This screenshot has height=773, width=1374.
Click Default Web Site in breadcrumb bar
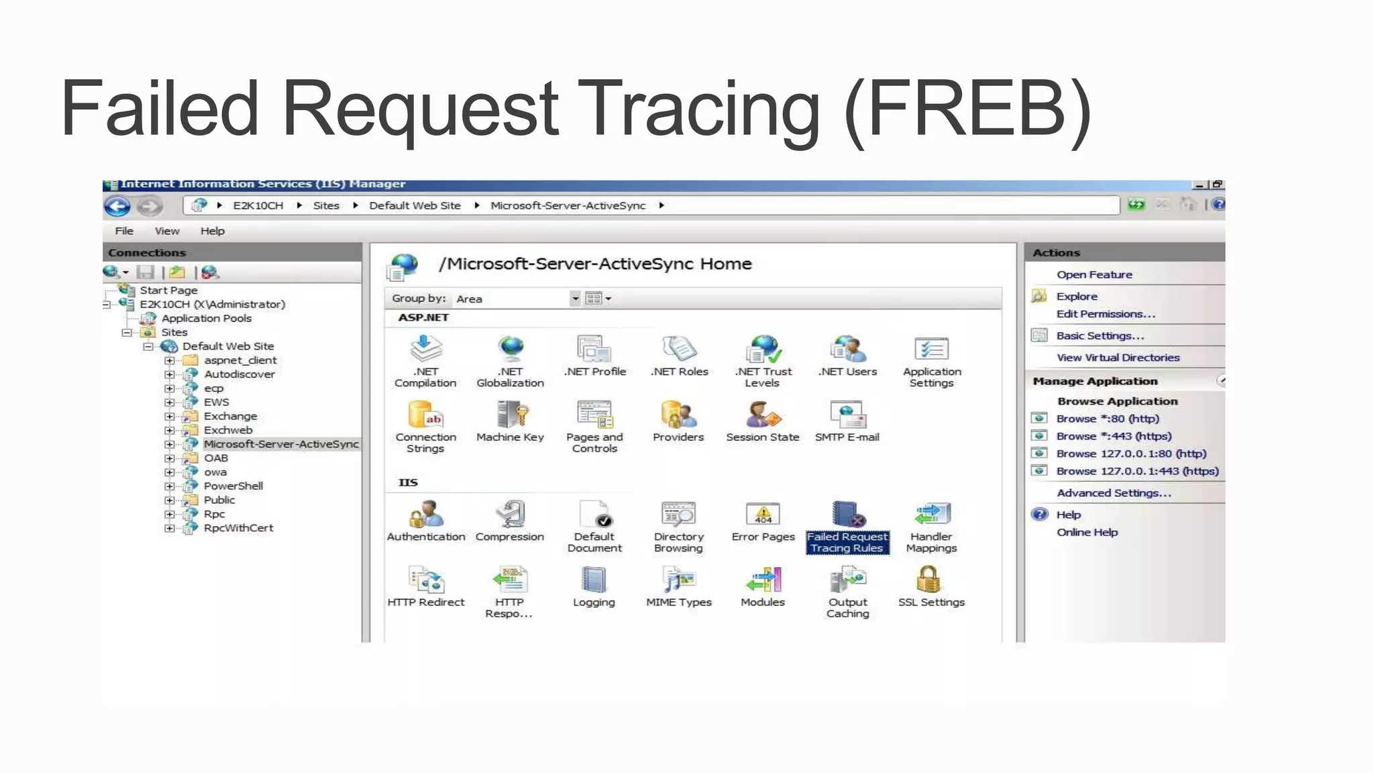(415, 206)
